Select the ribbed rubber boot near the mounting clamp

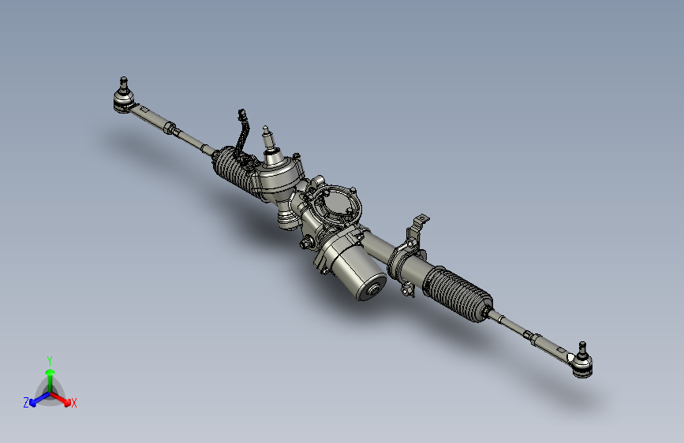[x=458, y=294]
